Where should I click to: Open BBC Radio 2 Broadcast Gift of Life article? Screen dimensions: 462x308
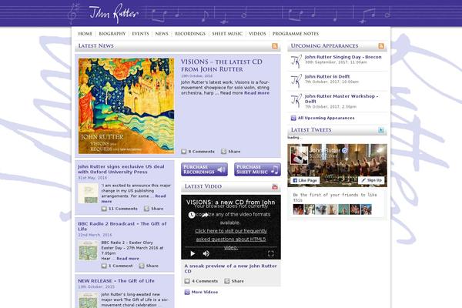[x=122, y=226]
